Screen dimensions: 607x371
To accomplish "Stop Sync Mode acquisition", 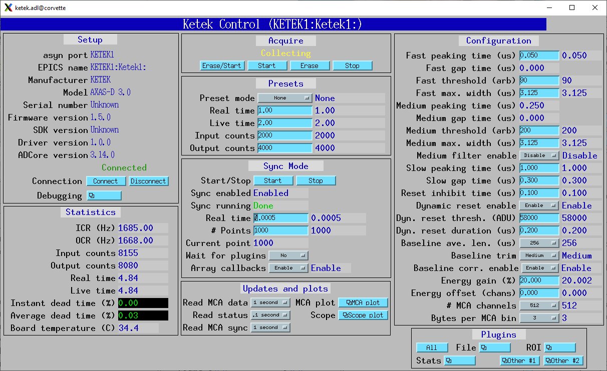I will coord(316,180).
